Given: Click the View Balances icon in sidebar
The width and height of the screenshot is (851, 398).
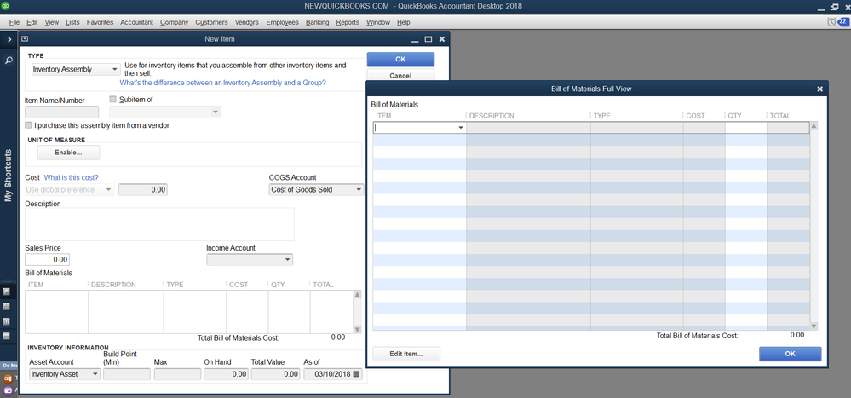Looking at the screenshot, I should click(7, 307).
